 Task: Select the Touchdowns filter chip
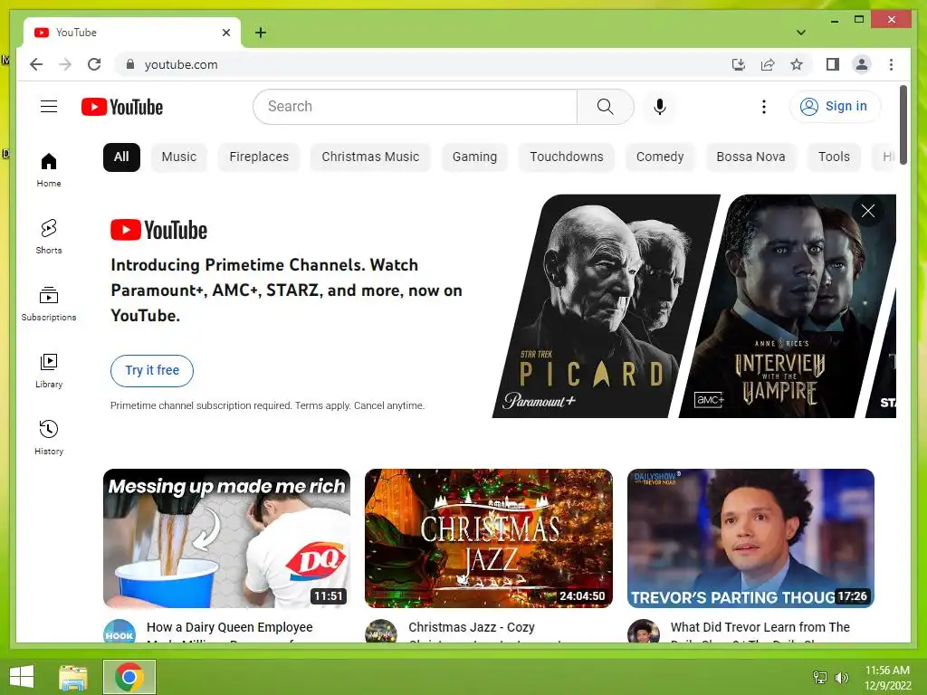tap(567, 157)
